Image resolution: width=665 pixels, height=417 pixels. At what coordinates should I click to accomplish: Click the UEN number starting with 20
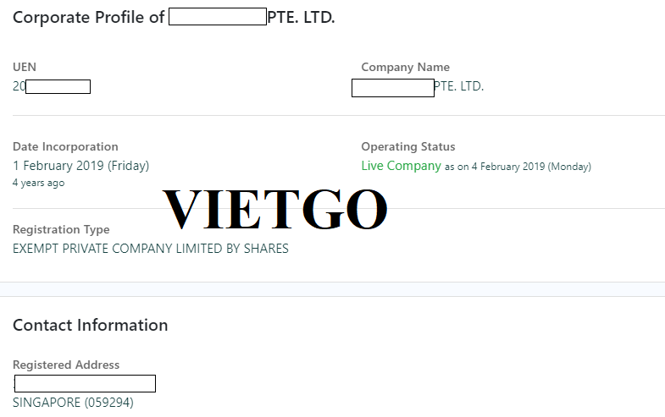[x=52, y=86]
